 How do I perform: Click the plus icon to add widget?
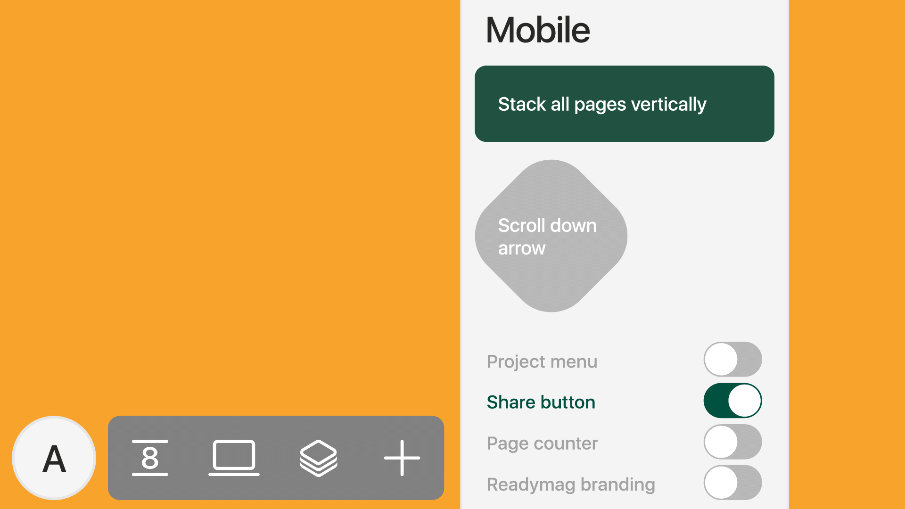point(402,458)
